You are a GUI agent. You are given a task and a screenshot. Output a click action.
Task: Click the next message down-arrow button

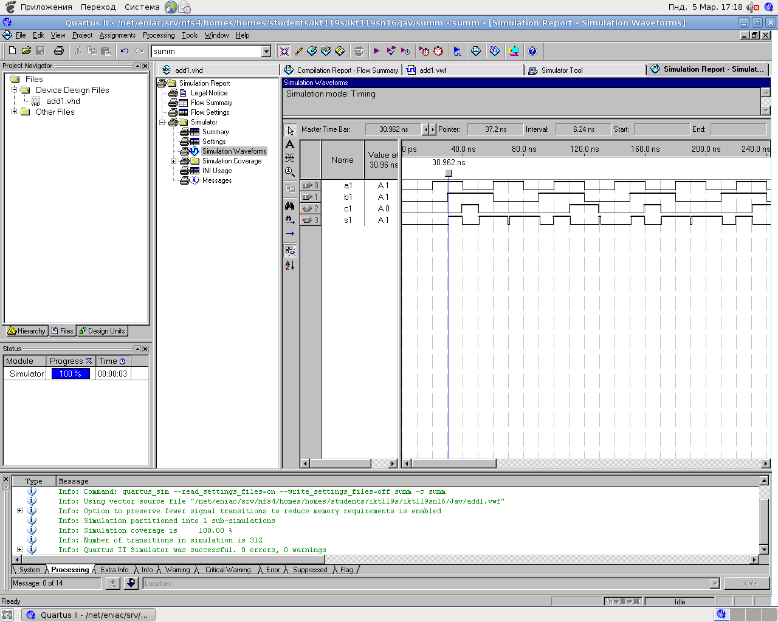[x=131, y=583]
